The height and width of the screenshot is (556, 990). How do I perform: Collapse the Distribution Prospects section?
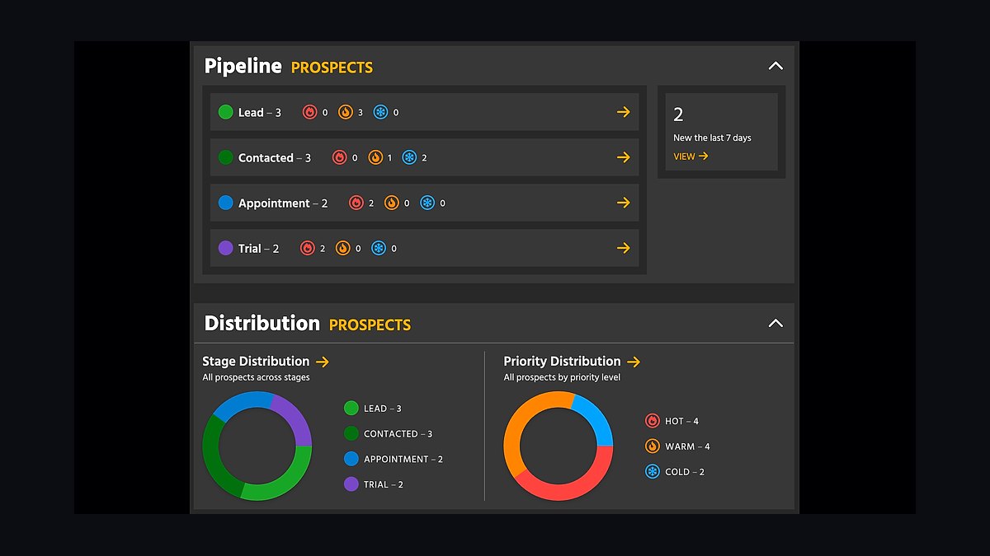[775, 323]
